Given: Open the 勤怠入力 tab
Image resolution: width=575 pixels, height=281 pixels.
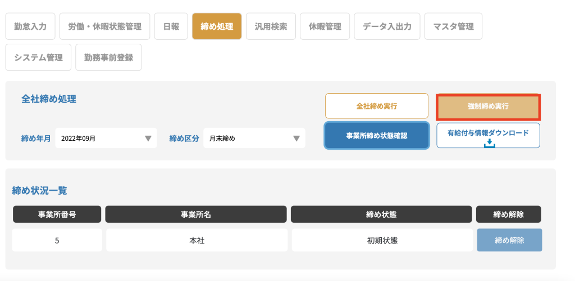Looking at the screenshot, I should tap(30, 26).
